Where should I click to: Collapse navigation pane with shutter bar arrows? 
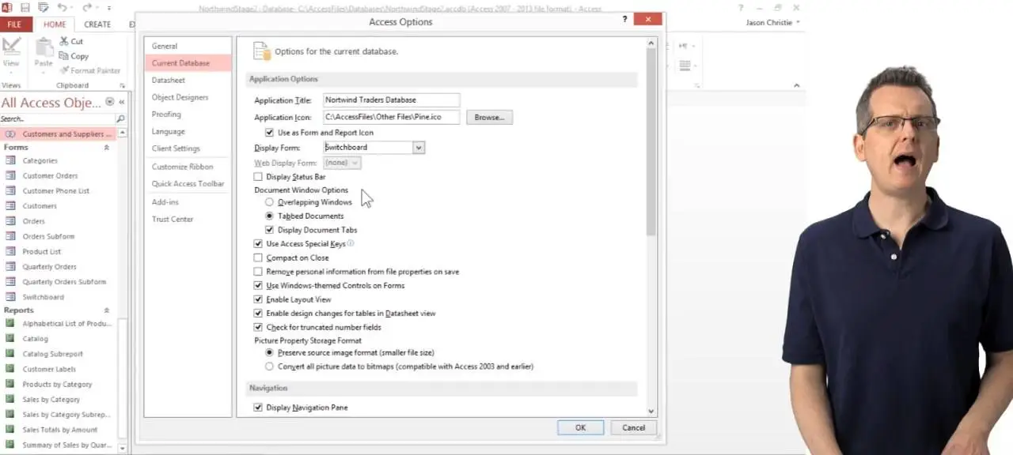pos(122,103)
